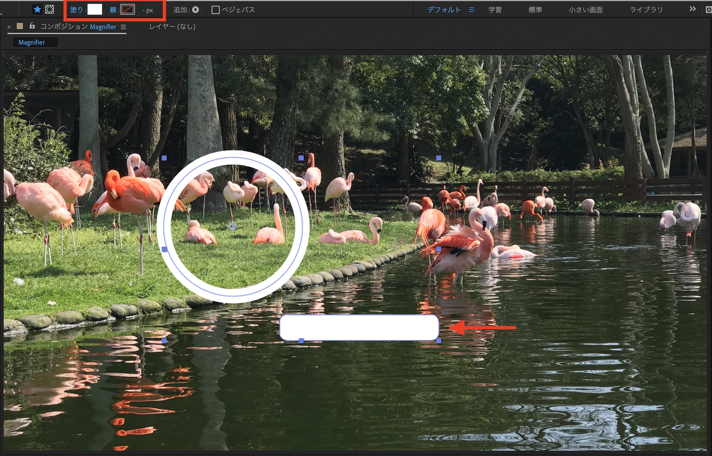This screenshot has height=456, width=712.
Task: Click the checkerboard mask mode icon
Action: click(50, 10)
